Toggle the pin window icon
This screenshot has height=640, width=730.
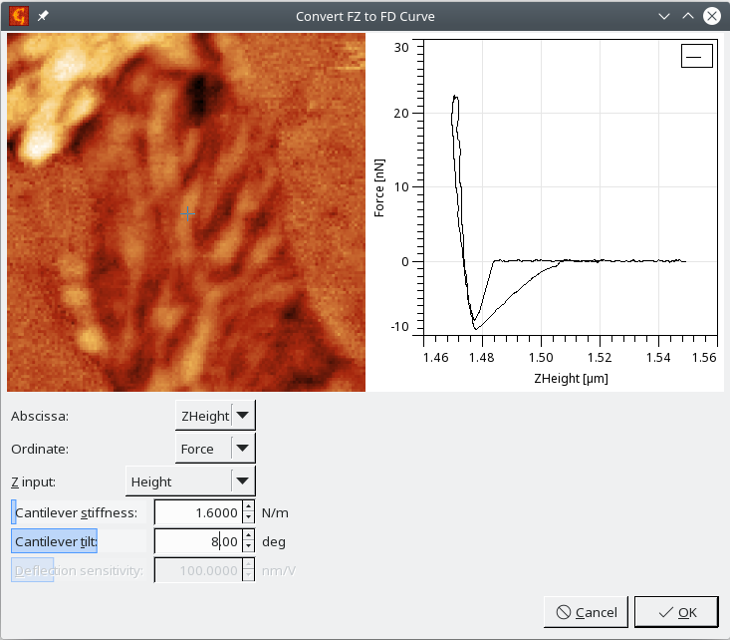43,16
